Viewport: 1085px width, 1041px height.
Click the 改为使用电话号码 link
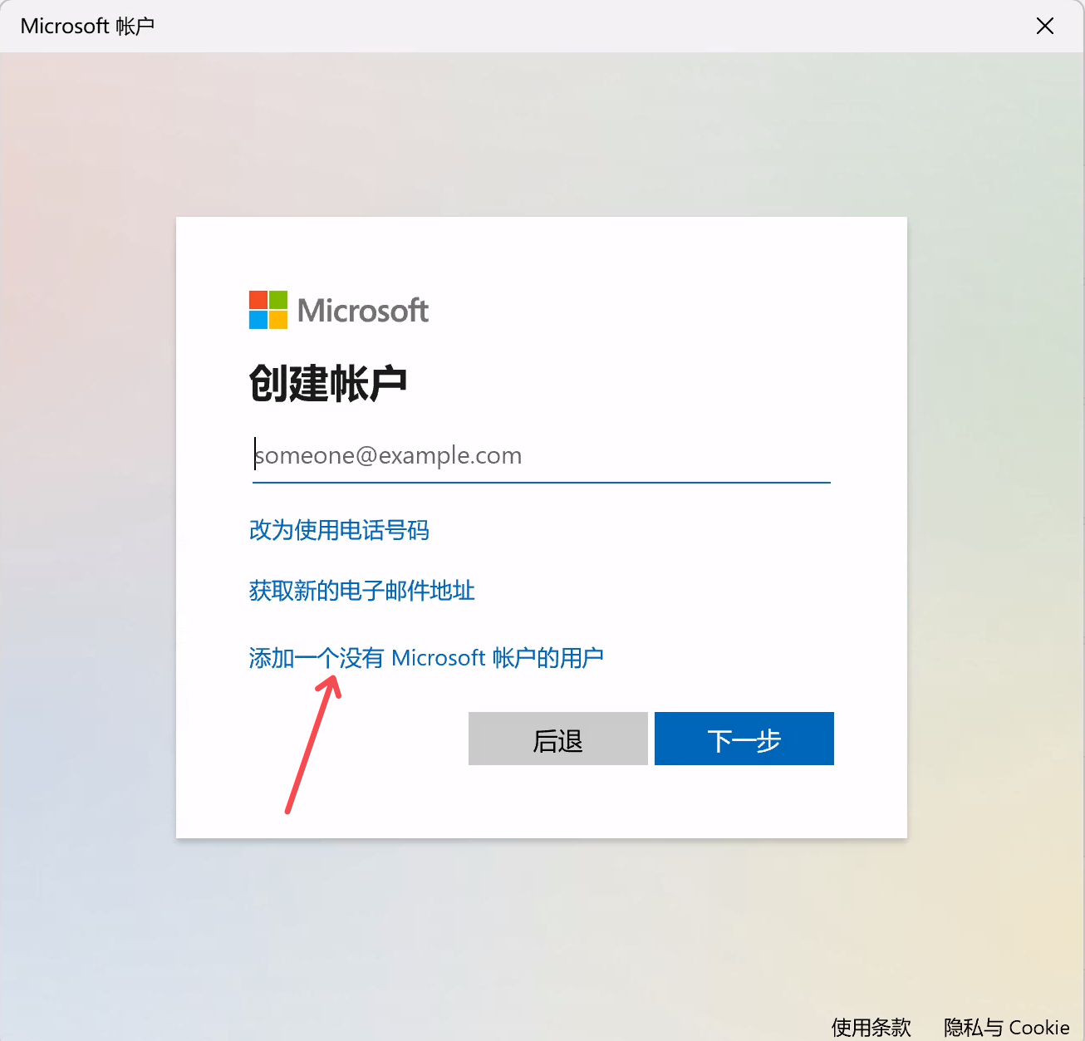pyautogui.click(x=339, y=530)
